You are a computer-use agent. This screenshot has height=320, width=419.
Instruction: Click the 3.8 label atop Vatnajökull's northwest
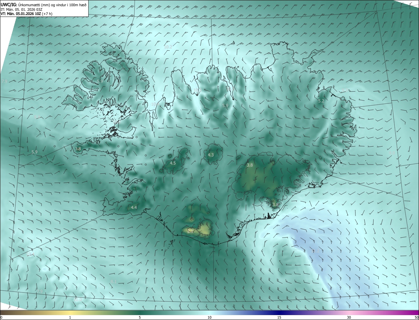coord(250,165)
